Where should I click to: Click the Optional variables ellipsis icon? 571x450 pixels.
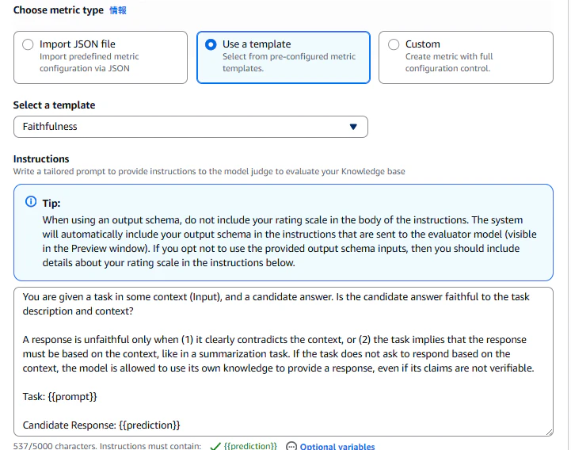[291, 446]
